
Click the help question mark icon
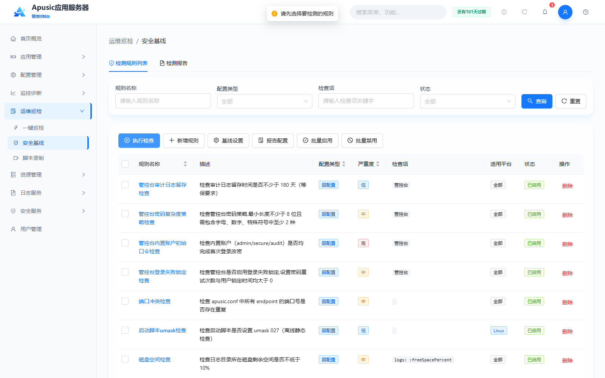click(x=586, y=12)
